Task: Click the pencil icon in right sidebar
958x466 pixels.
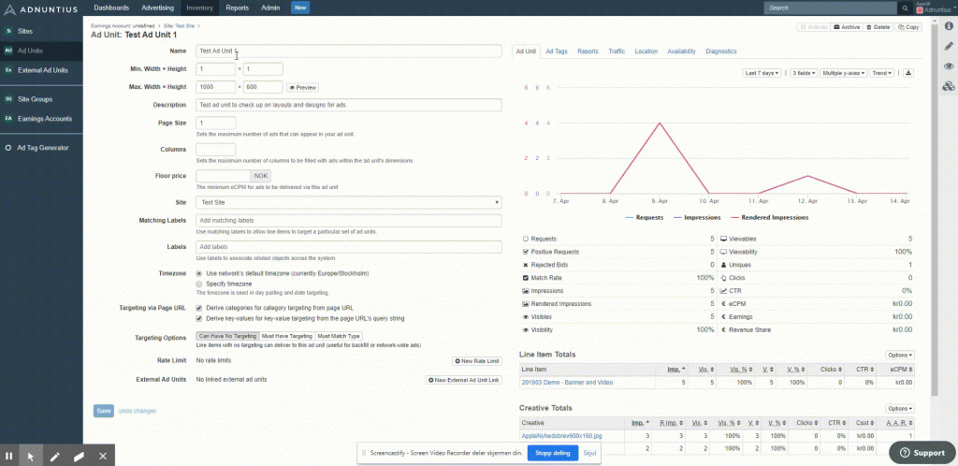Action: (949, 46)
